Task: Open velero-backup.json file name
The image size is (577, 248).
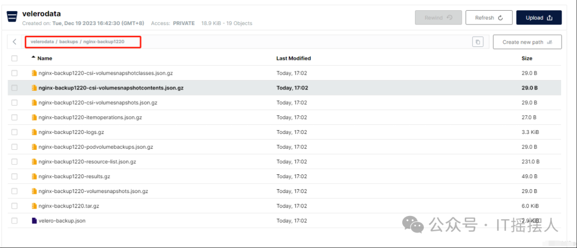Action: point(62,221)
